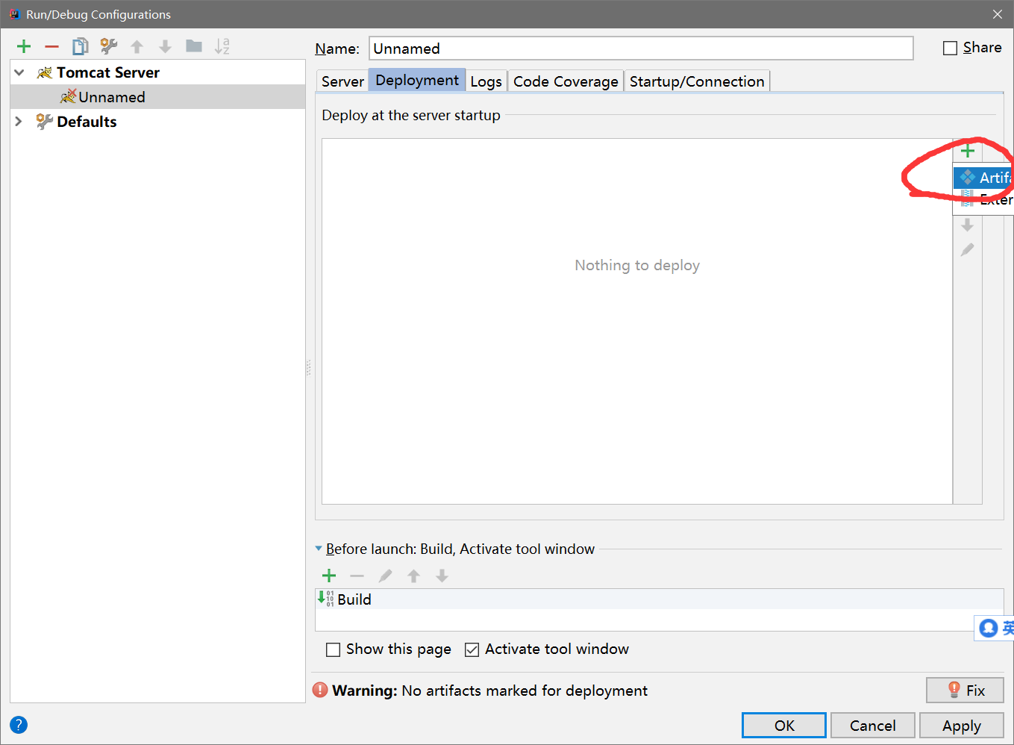Close the Run/Debug Configurations window
The height and width of the screenshot is (745, 1014).
[x=998, y=14]
